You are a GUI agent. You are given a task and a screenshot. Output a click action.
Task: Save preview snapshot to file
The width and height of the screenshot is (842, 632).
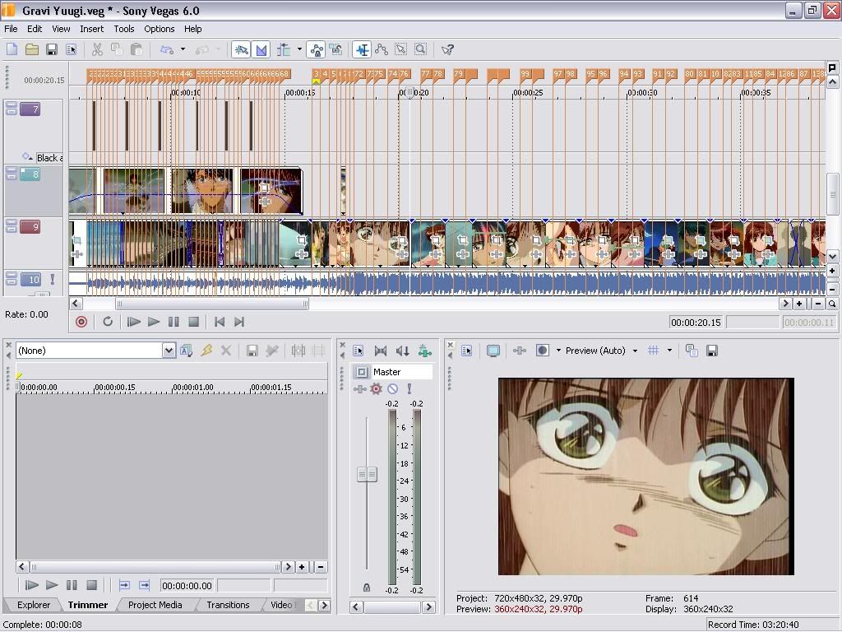pyautogui.click(x=712, y=351)
